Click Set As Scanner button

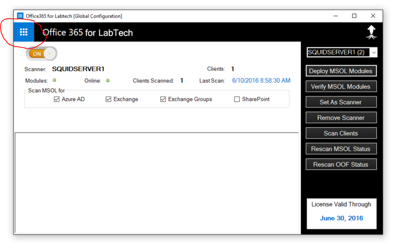(x=341, y=102)
